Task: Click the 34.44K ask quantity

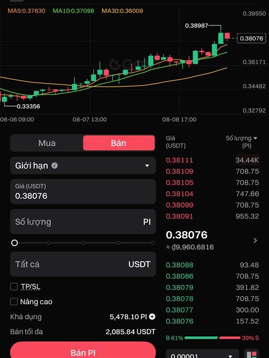Action: click(x=247, y=160)
